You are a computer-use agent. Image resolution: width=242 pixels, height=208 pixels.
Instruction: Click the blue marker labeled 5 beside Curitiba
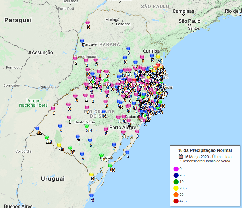point(152,56)
